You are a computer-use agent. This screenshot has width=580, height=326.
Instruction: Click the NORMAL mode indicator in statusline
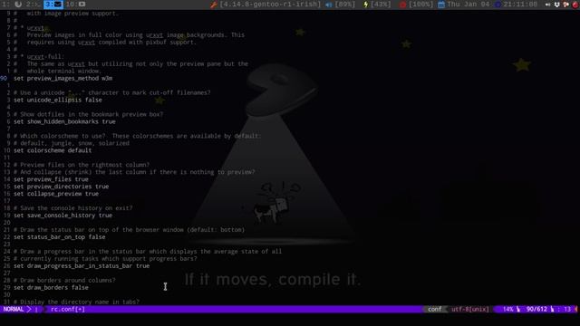tap(14, 310)
